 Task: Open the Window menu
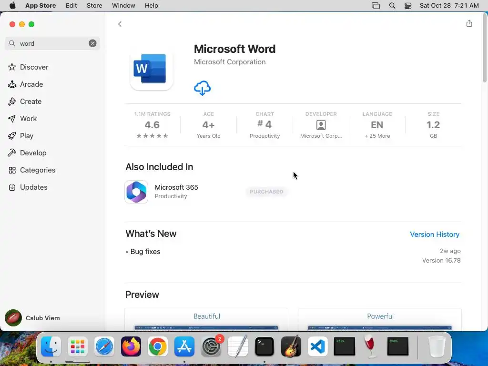pyautogui.click(x=123, y=6)
